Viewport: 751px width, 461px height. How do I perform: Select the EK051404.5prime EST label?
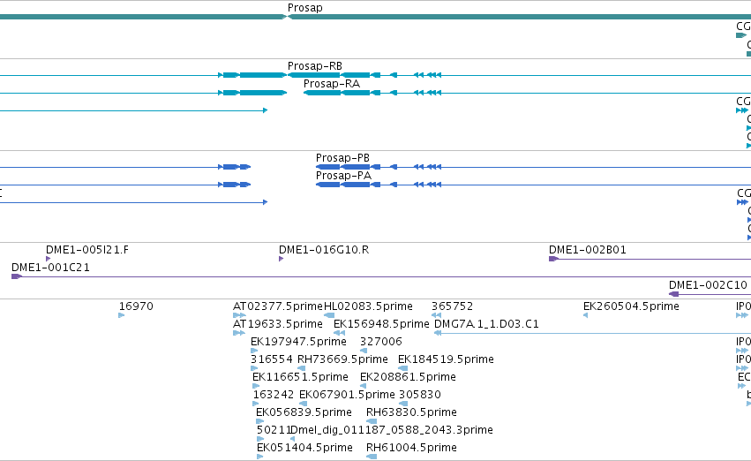[304, 448]
